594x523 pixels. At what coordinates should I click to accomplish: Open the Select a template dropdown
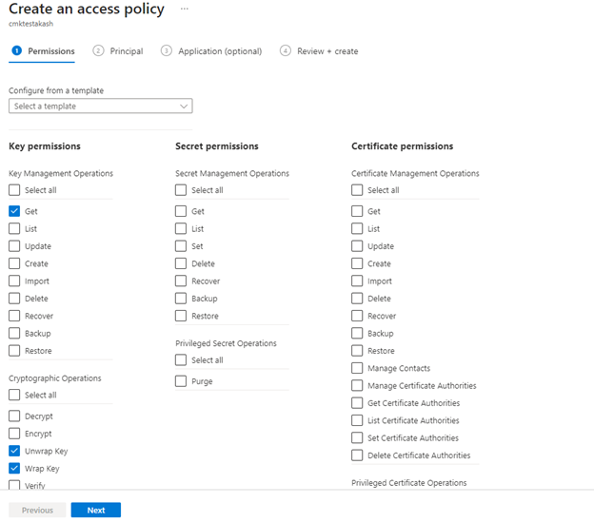(100, 107)
